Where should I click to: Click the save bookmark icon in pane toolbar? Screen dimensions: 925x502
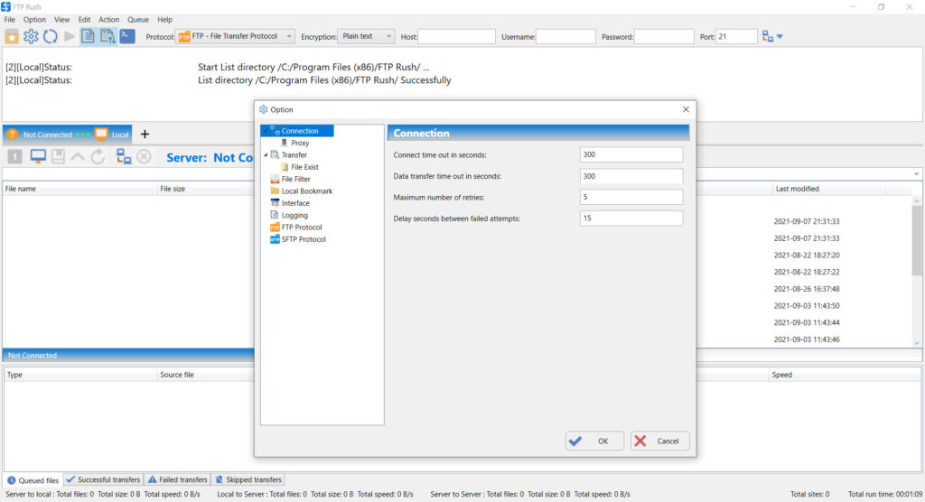[x=58, y=156]
